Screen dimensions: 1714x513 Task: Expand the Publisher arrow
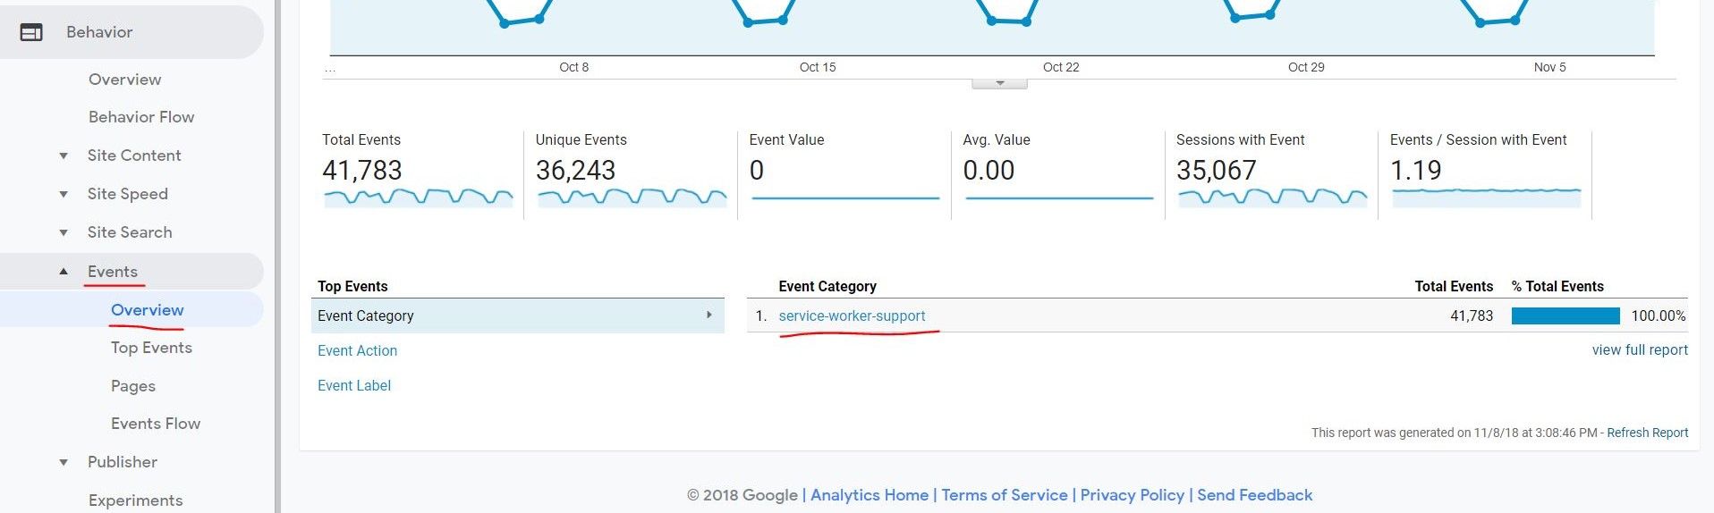point(64,462)
